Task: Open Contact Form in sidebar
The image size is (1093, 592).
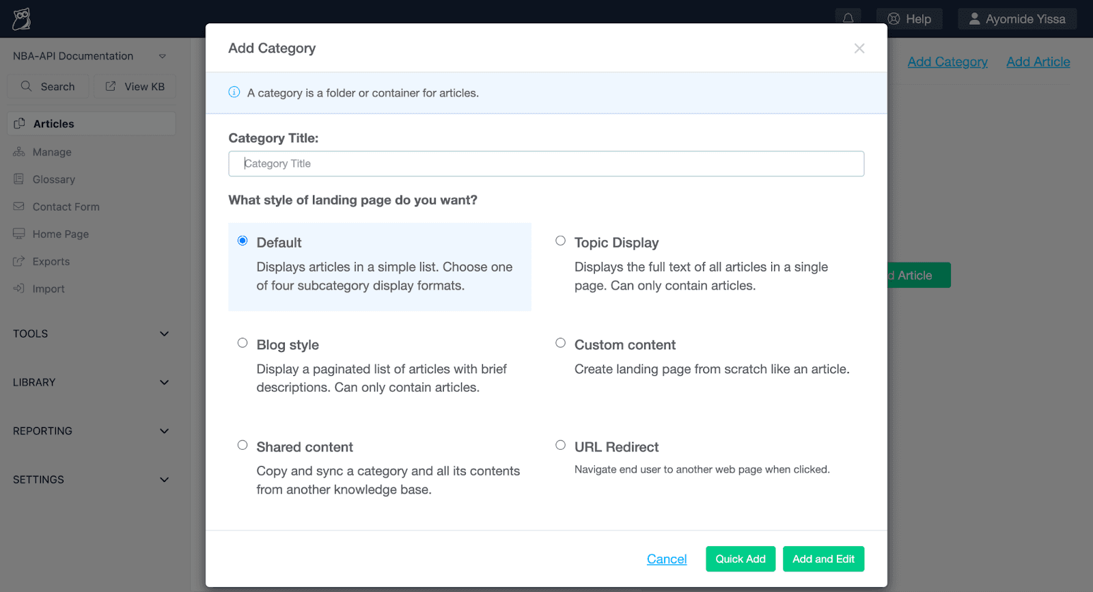Action: pyautogui.click(x=66, y=207)
